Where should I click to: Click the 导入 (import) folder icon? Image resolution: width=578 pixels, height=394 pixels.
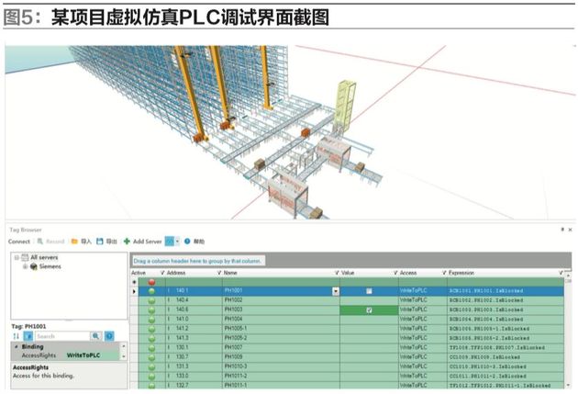[75, 241]
